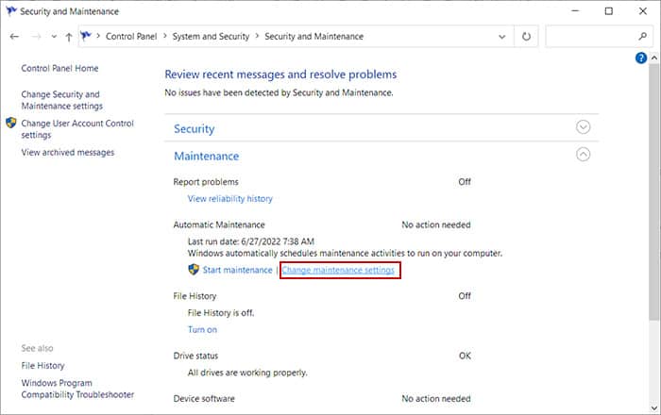Viewport: 661px width, 415px height.
Task: Click the Forward navigation arrow
Action: [36, 37]
